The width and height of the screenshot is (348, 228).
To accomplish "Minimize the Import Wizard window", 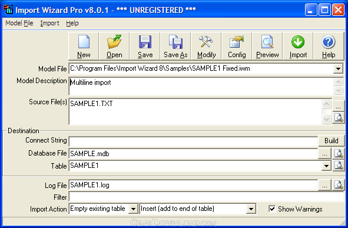I will point(311,10).
